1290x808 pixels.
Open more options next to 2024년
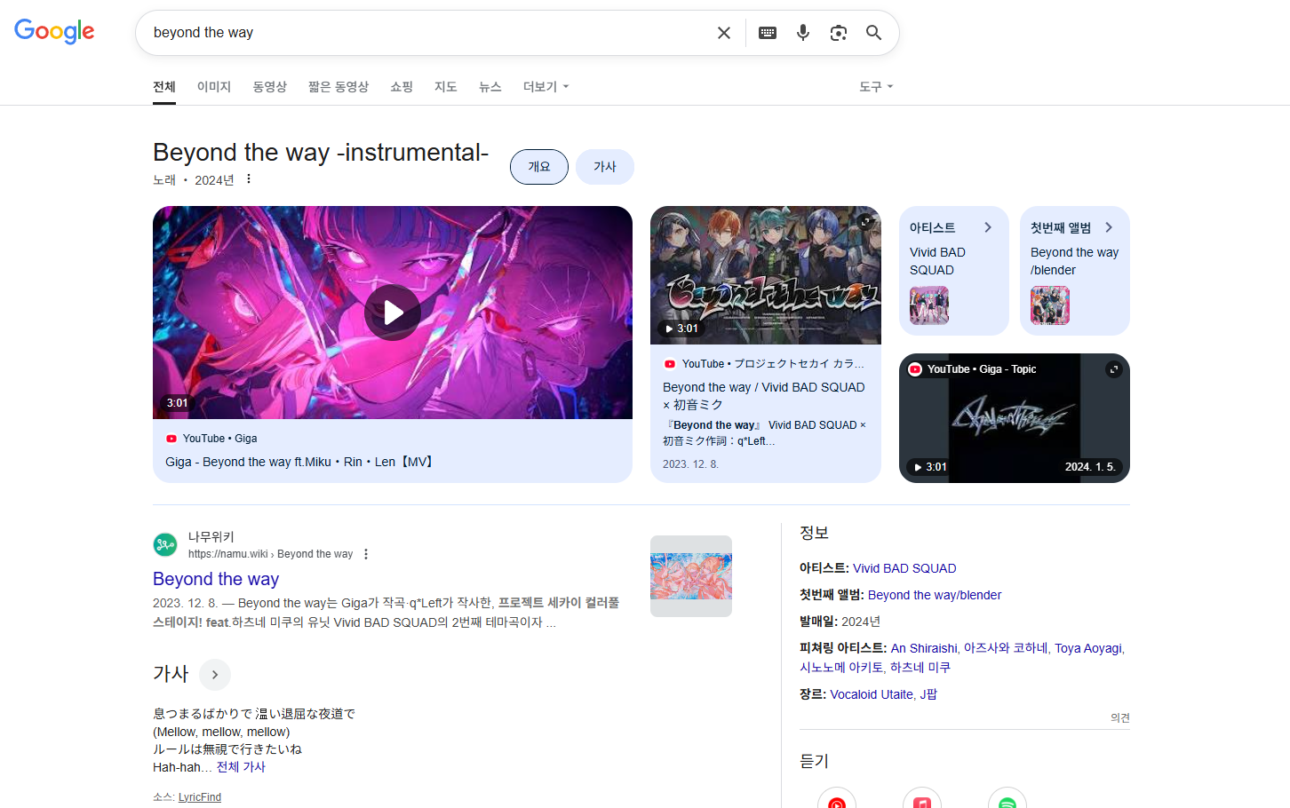pyautogui.click(x=249, y=179)
